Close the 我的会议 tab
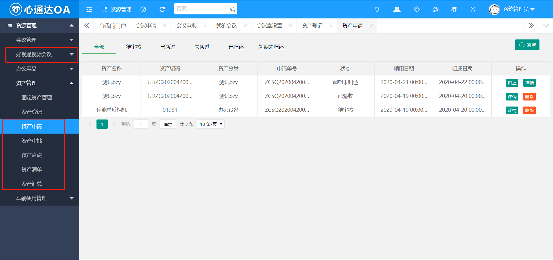This screenshot has height=260, width=553. point(245,26)
